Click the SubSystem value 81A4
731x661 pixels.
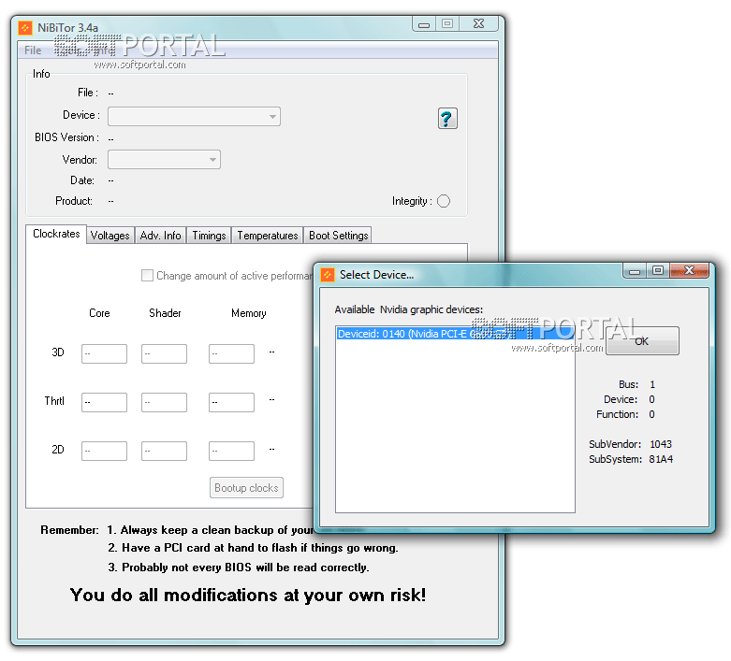point(661,459)
